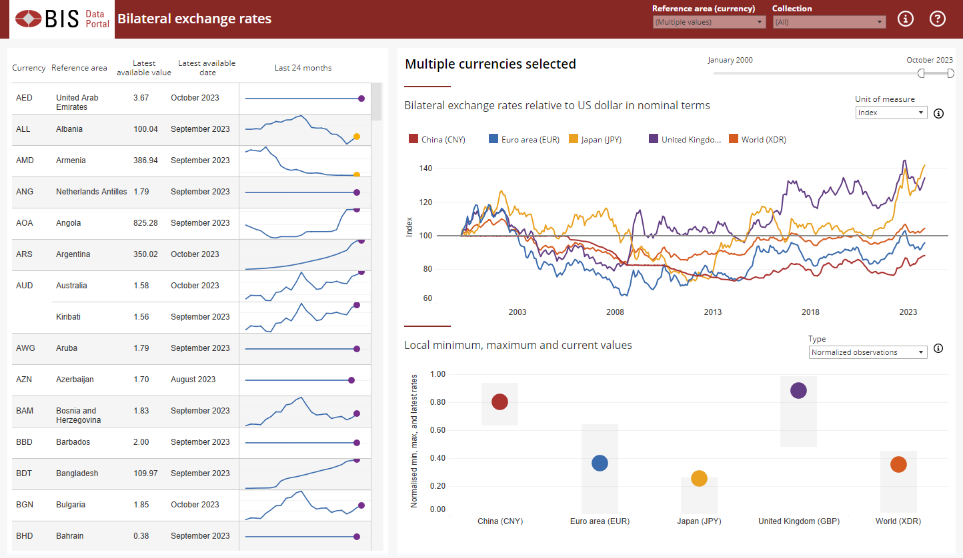Click the yellow marker on Albania sparkline
The image size is (963, 558).
[x=357, y=137]
